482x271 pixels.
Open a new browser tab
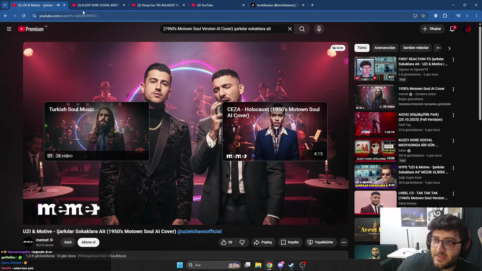(312, 5)
